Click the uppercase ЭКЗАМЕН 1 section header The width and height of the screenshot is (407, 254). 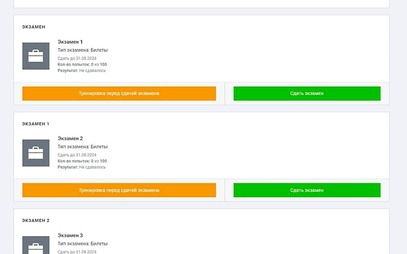coord(36,124)
